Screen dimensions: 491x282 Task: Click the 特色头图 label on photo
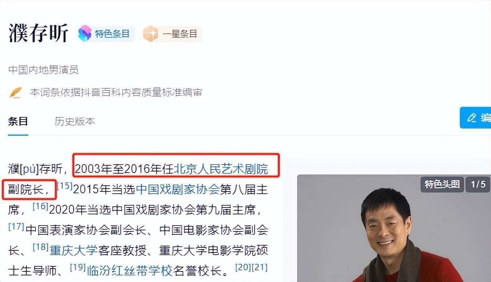coord(442,184)
